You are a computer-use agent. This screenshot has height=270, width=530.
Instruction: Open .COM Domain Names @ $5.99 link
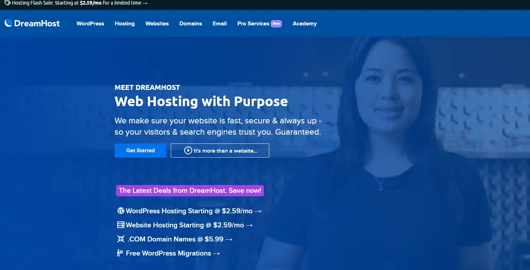click(175, 239)
